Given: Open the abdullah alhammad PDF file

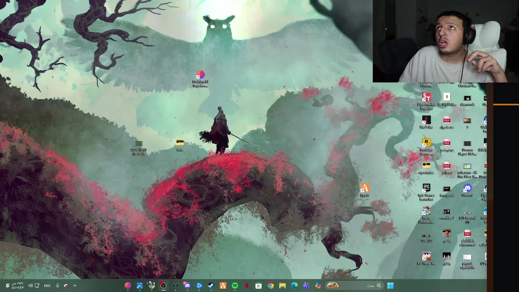Looking at the screenshot, I should pos(467,239).
